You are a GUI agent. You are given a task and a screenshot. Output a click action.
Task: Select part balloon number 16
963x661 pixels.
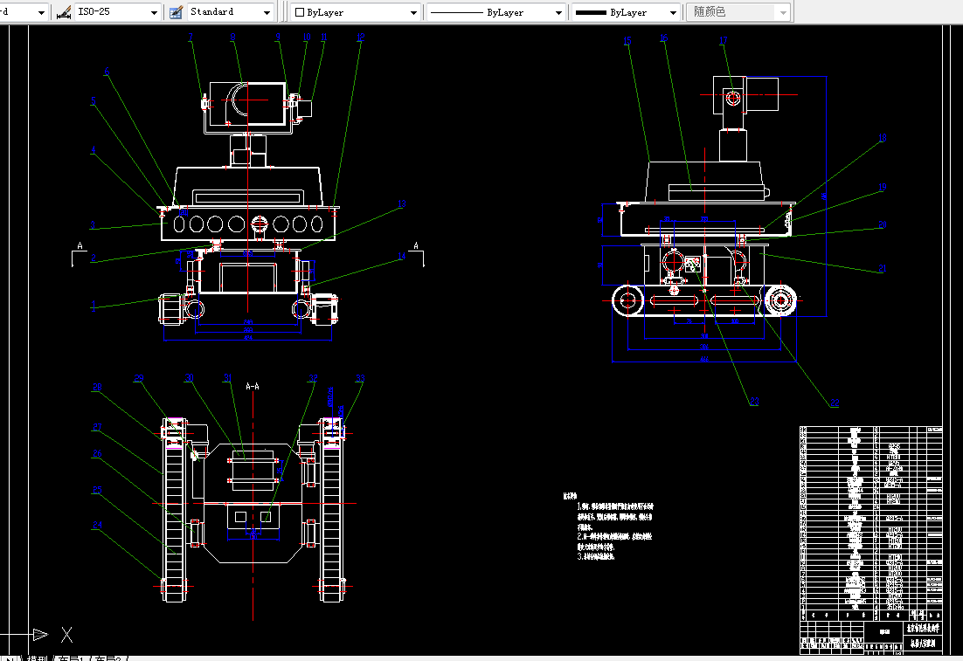pyautogui.click(x=663, y=38)
